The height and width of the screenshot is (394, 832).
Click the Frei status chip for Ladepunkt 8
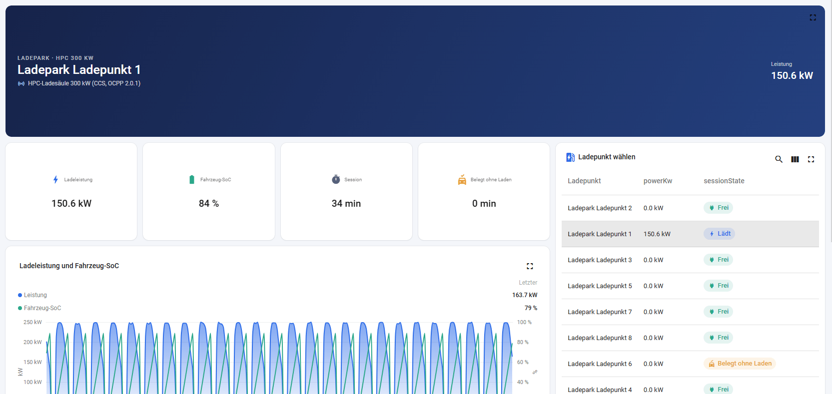[718, 338]
